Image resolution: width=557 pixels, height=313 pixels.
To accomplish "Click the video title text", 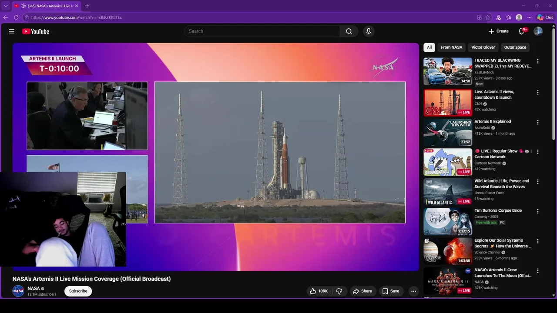I will click(x=91, y=279).
